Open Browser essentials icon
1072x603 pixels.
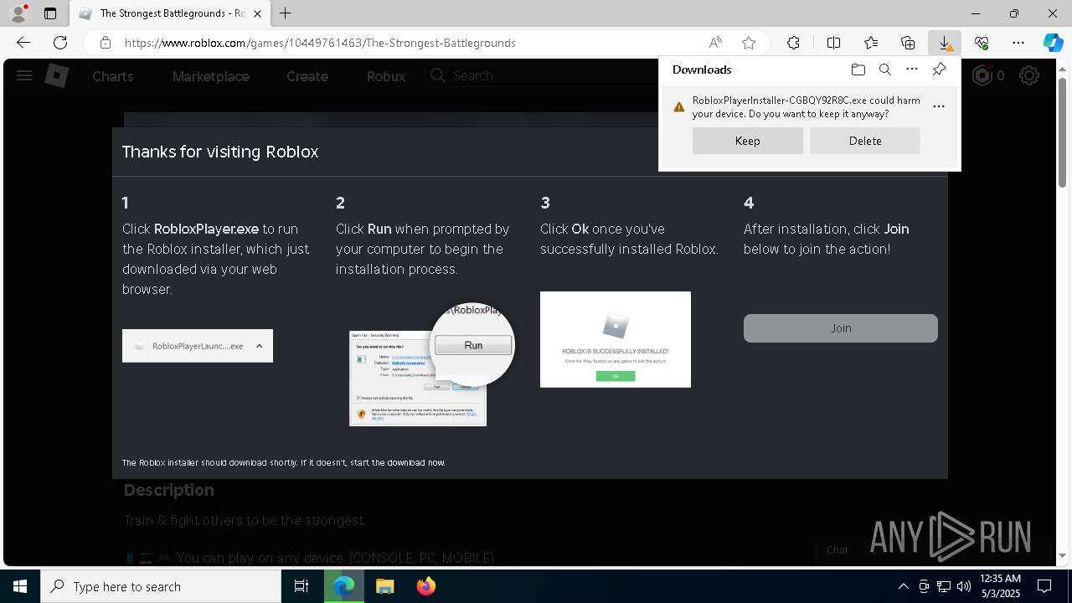pos(982,43)
